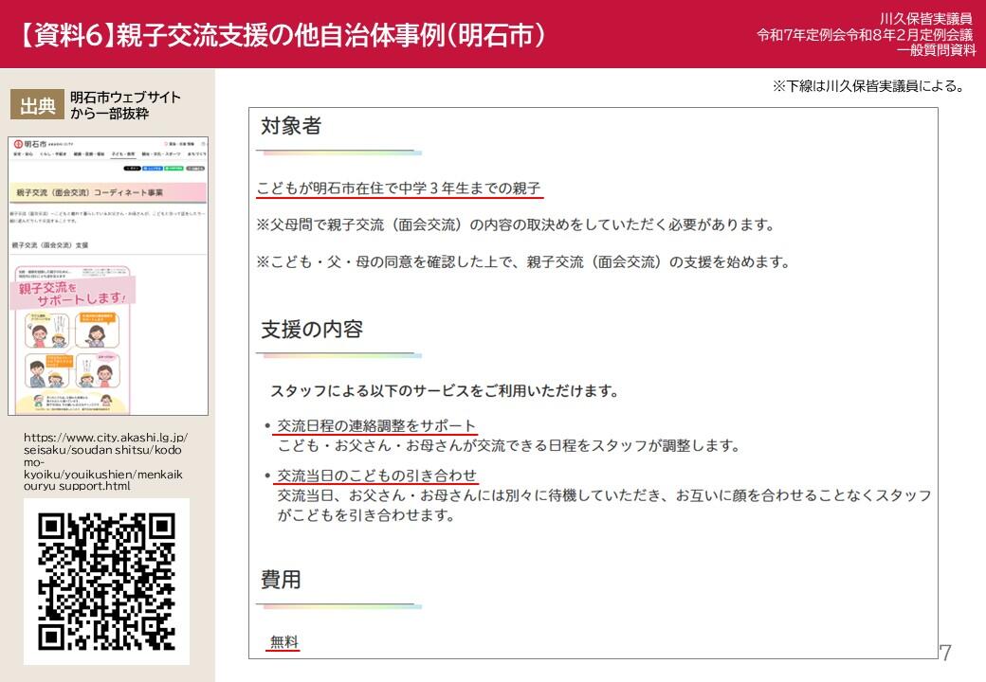The image size is (986, 682).
Task: Click the slide page number 7
Action: (x=945, y=653)
